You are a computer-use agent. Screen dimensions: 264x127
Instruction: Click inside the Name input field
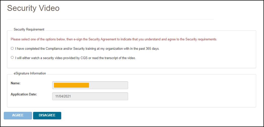click(108, 85)
